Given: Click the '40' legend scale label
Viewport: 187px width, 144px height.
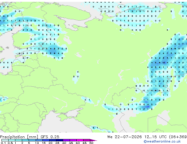Looking at the screenshot, I should point(78,143).
